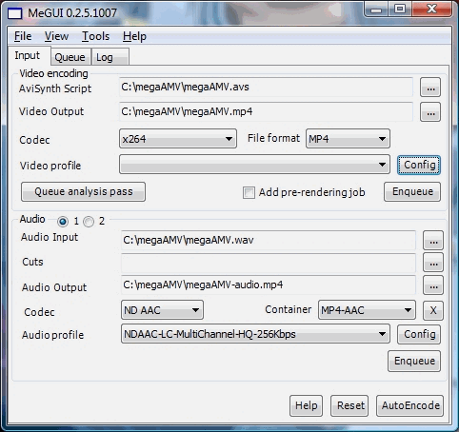Open the Help menu

[x=134, y=36]
